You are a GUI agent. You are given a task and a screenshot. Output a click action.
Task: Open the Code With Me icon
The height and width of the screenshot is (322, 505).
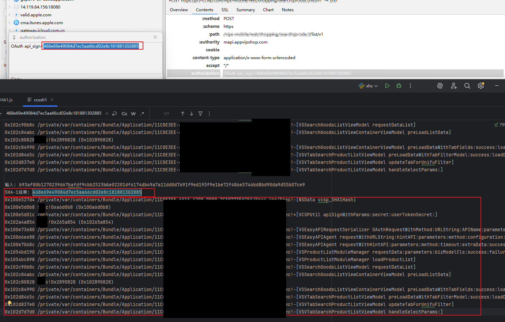coord(454,86)
